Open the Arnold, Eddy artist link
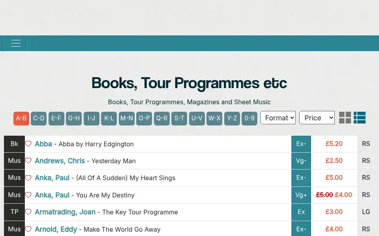Image resolution: width=379 pixels, height=236 pixels. tap(56, 229)
